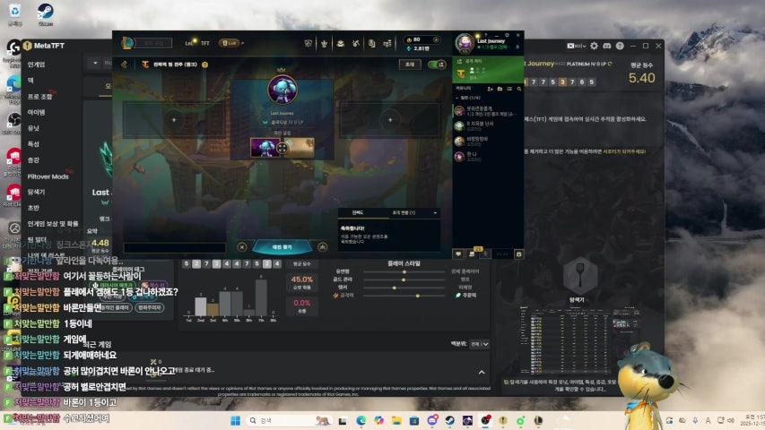
Task: Click the Windows Start button
Action: point(235,420)
